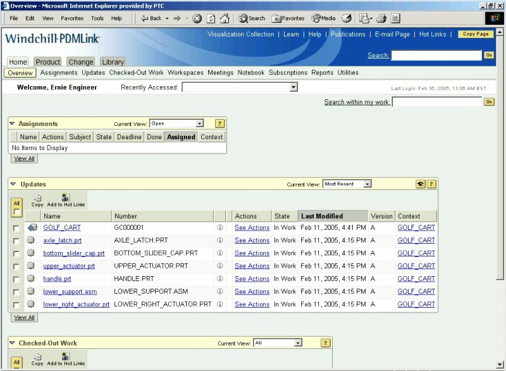Open the Media toolbar button

pos(324,18)
